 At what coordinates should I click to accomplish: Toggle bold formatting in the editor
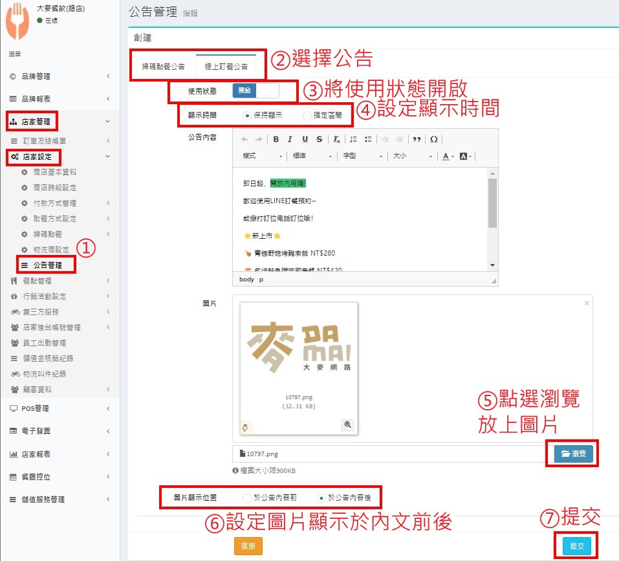(x=276, y=139)
